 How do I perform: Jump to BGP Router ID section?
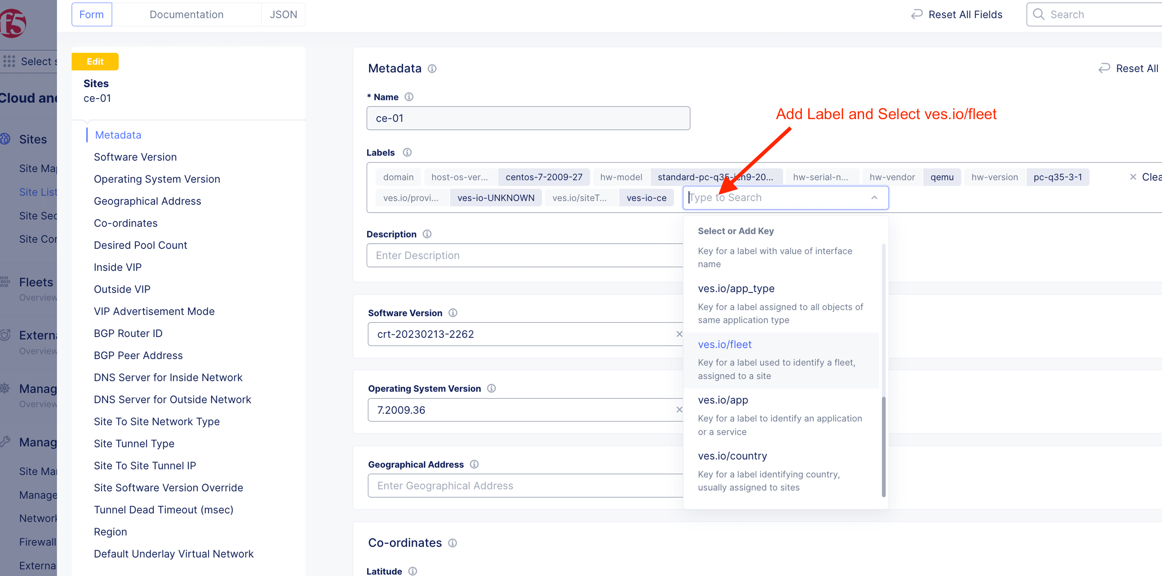[x=128, y=333]
